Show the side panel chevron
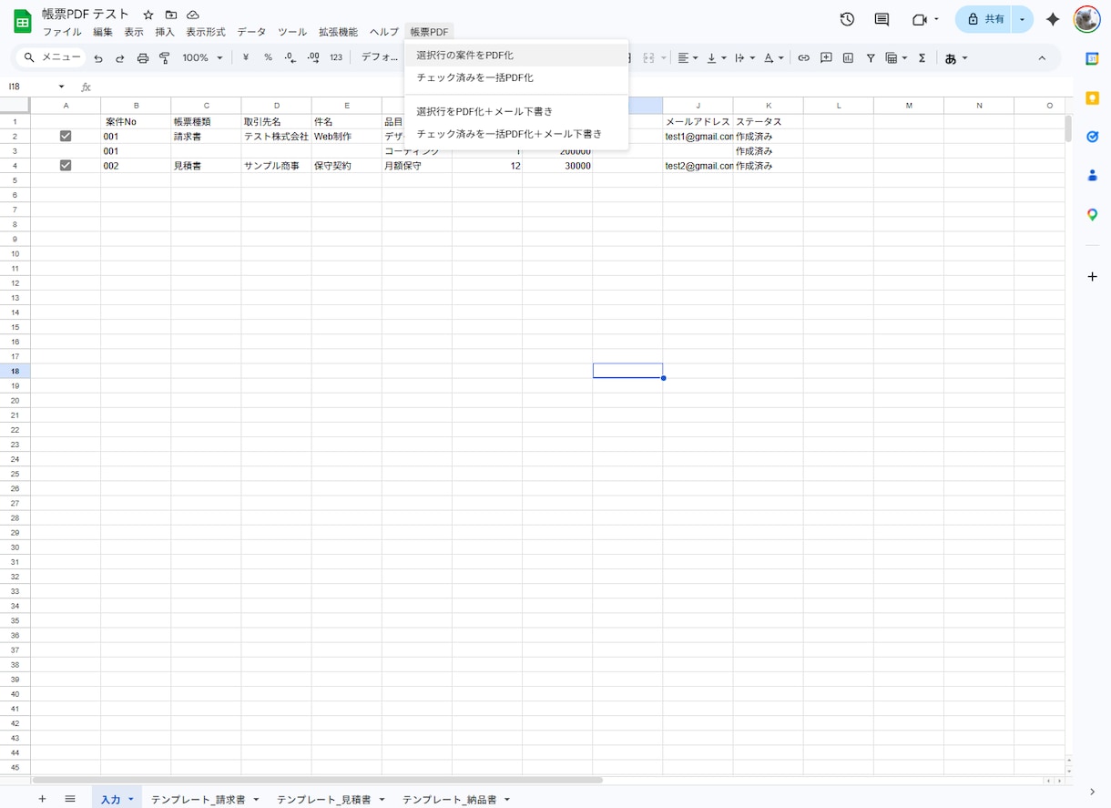Image resolution: width=1111 pixels, height=808 pixels. tap(1092, 793)
